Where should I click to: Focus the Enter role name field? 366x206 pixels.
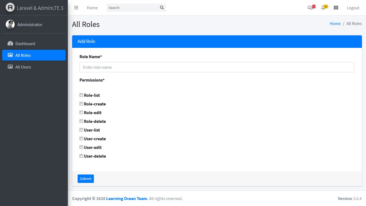[217, 67]
